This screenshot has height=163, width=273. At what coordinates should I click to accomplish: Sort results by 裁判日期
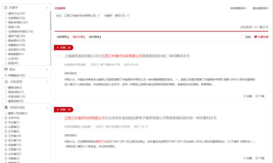point(79,37)
